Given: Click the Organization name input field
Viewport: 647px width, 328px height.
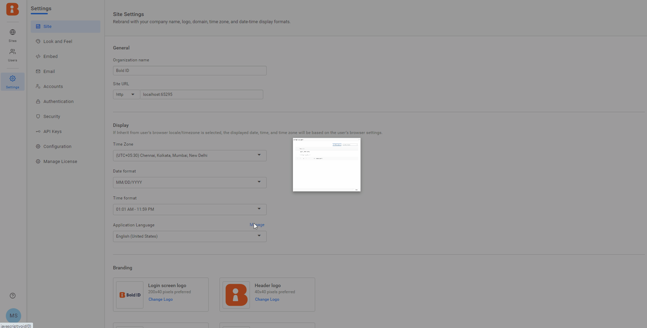Looking at the screenshot, I should pos(189,71).
